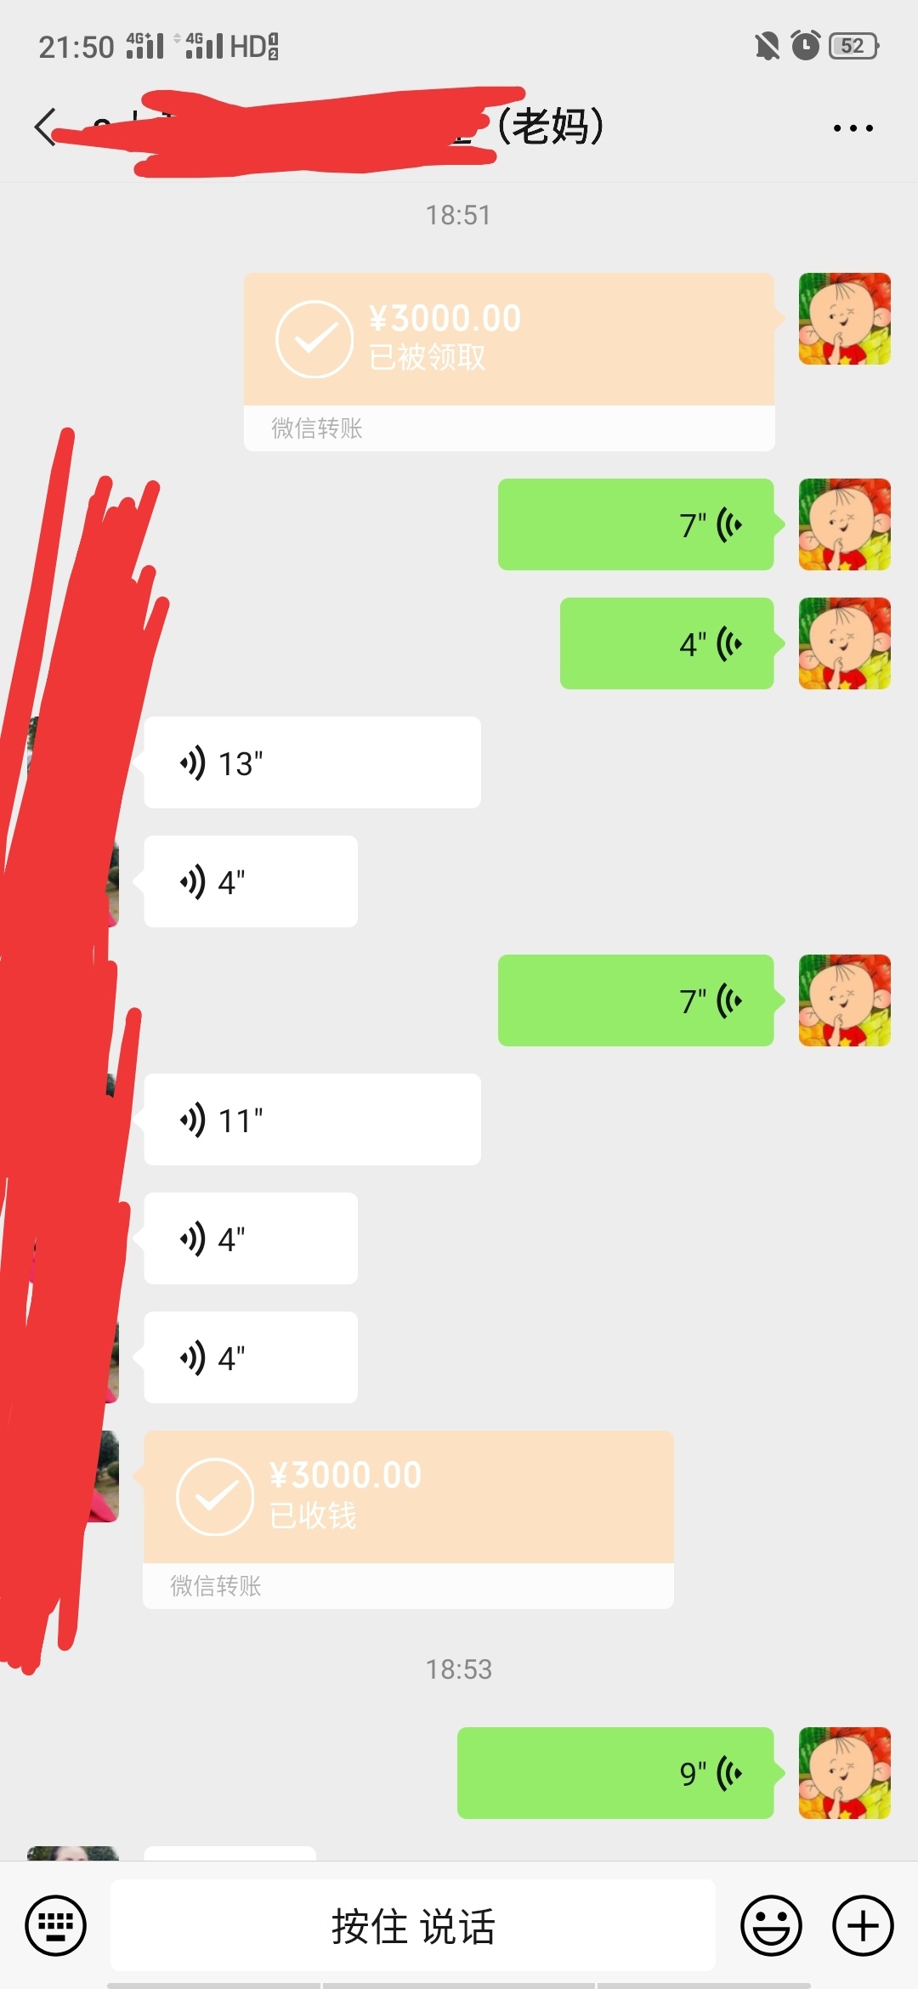This screenshot has height=1989, width=918.
Task: Play the 4-second voice message below 13-second one
Action: click(251, 881)
